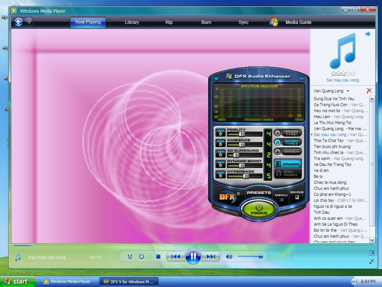Click the Sac mau cau vong title link under album art

(342, 80)
